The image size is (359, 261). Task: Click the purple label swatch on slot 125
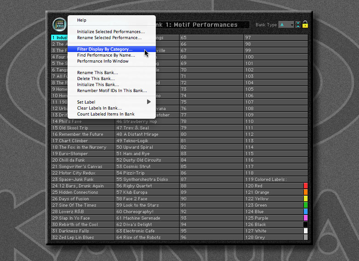pos(306,218)
